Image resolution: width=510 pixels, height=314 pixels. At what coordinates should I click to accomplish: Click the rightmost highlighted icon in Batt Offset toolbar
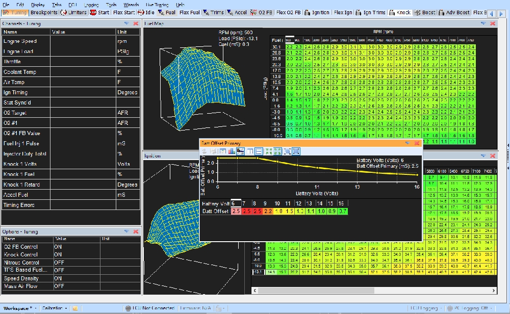point(296,151)
